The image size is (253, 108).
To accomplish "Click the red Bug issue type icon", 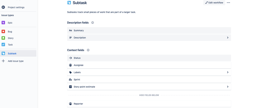I will click(x=3, y=32).
